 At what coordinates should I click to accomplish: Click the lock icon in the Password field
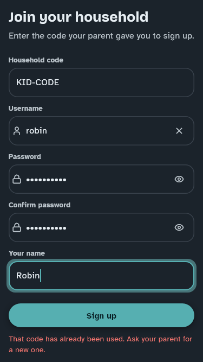[17, 179]
